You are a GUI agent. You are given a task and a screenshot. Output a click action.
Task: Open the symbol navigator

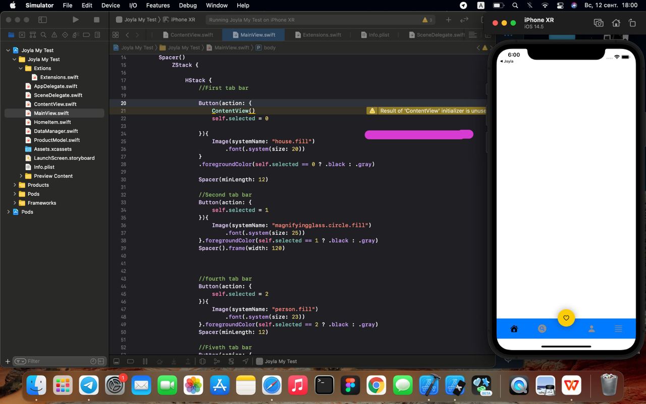(33, 35)
